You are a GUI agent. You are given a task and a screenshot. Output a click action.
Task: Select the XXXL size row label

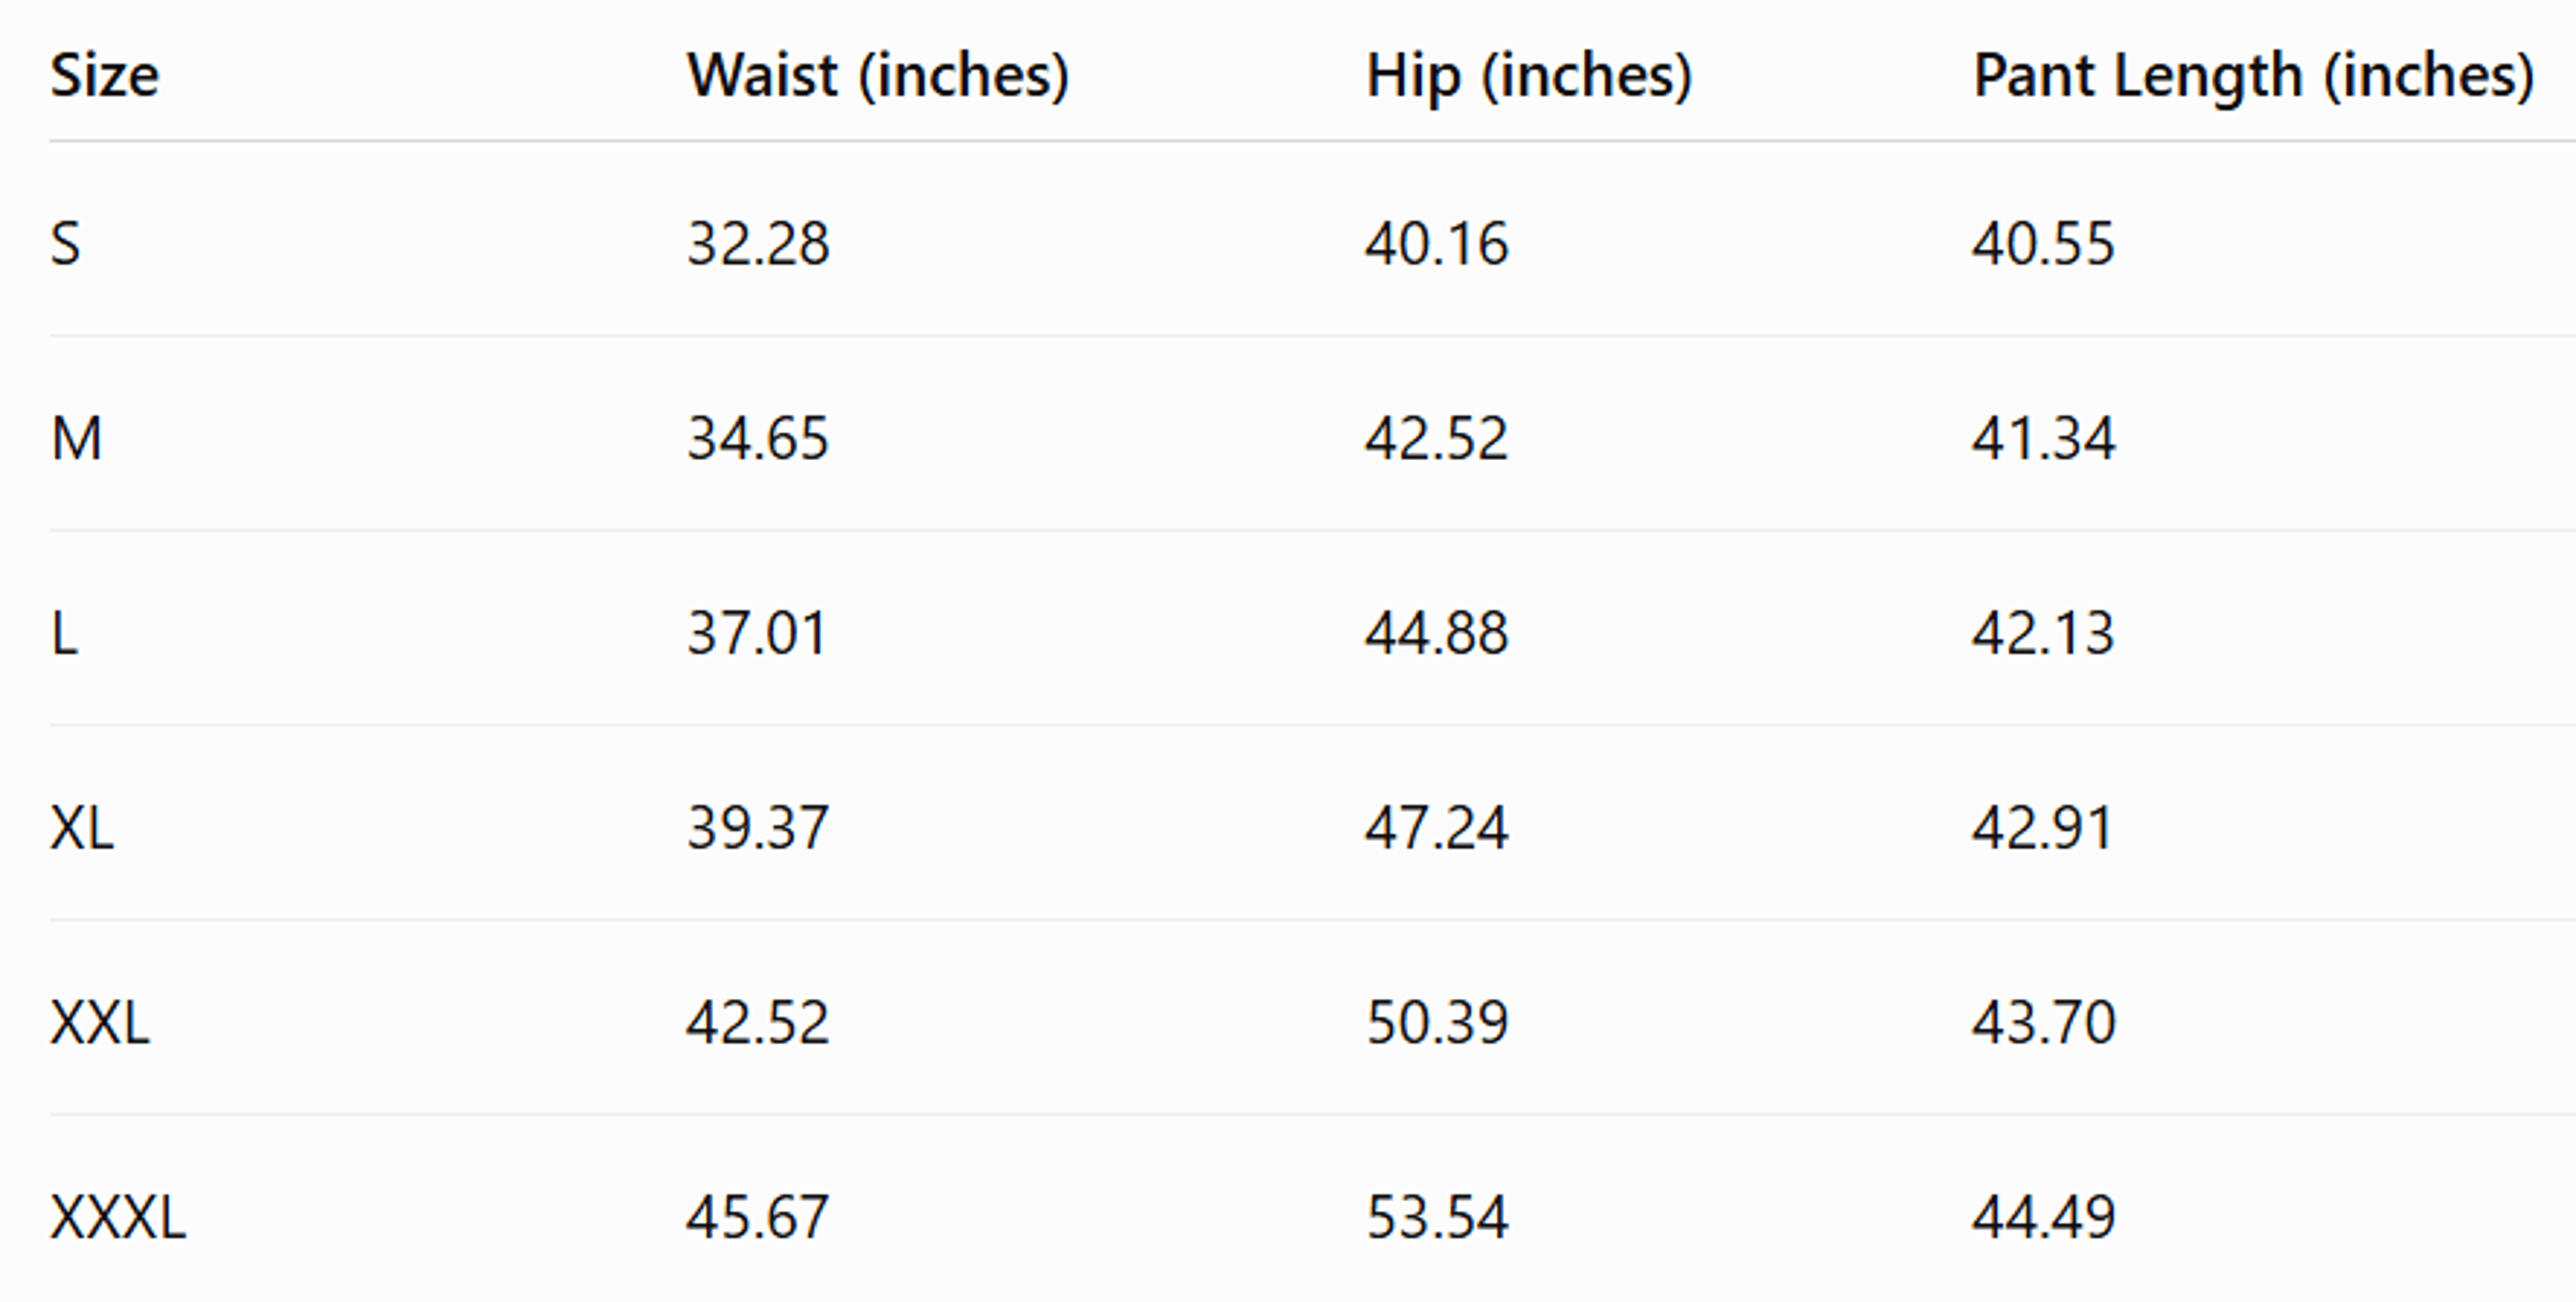tap(118, 1218)
